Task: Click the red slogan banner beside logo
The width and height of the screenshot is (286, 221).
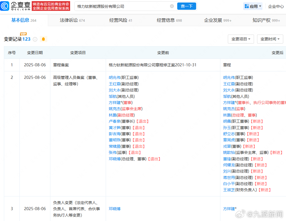Action: [51, 6]
